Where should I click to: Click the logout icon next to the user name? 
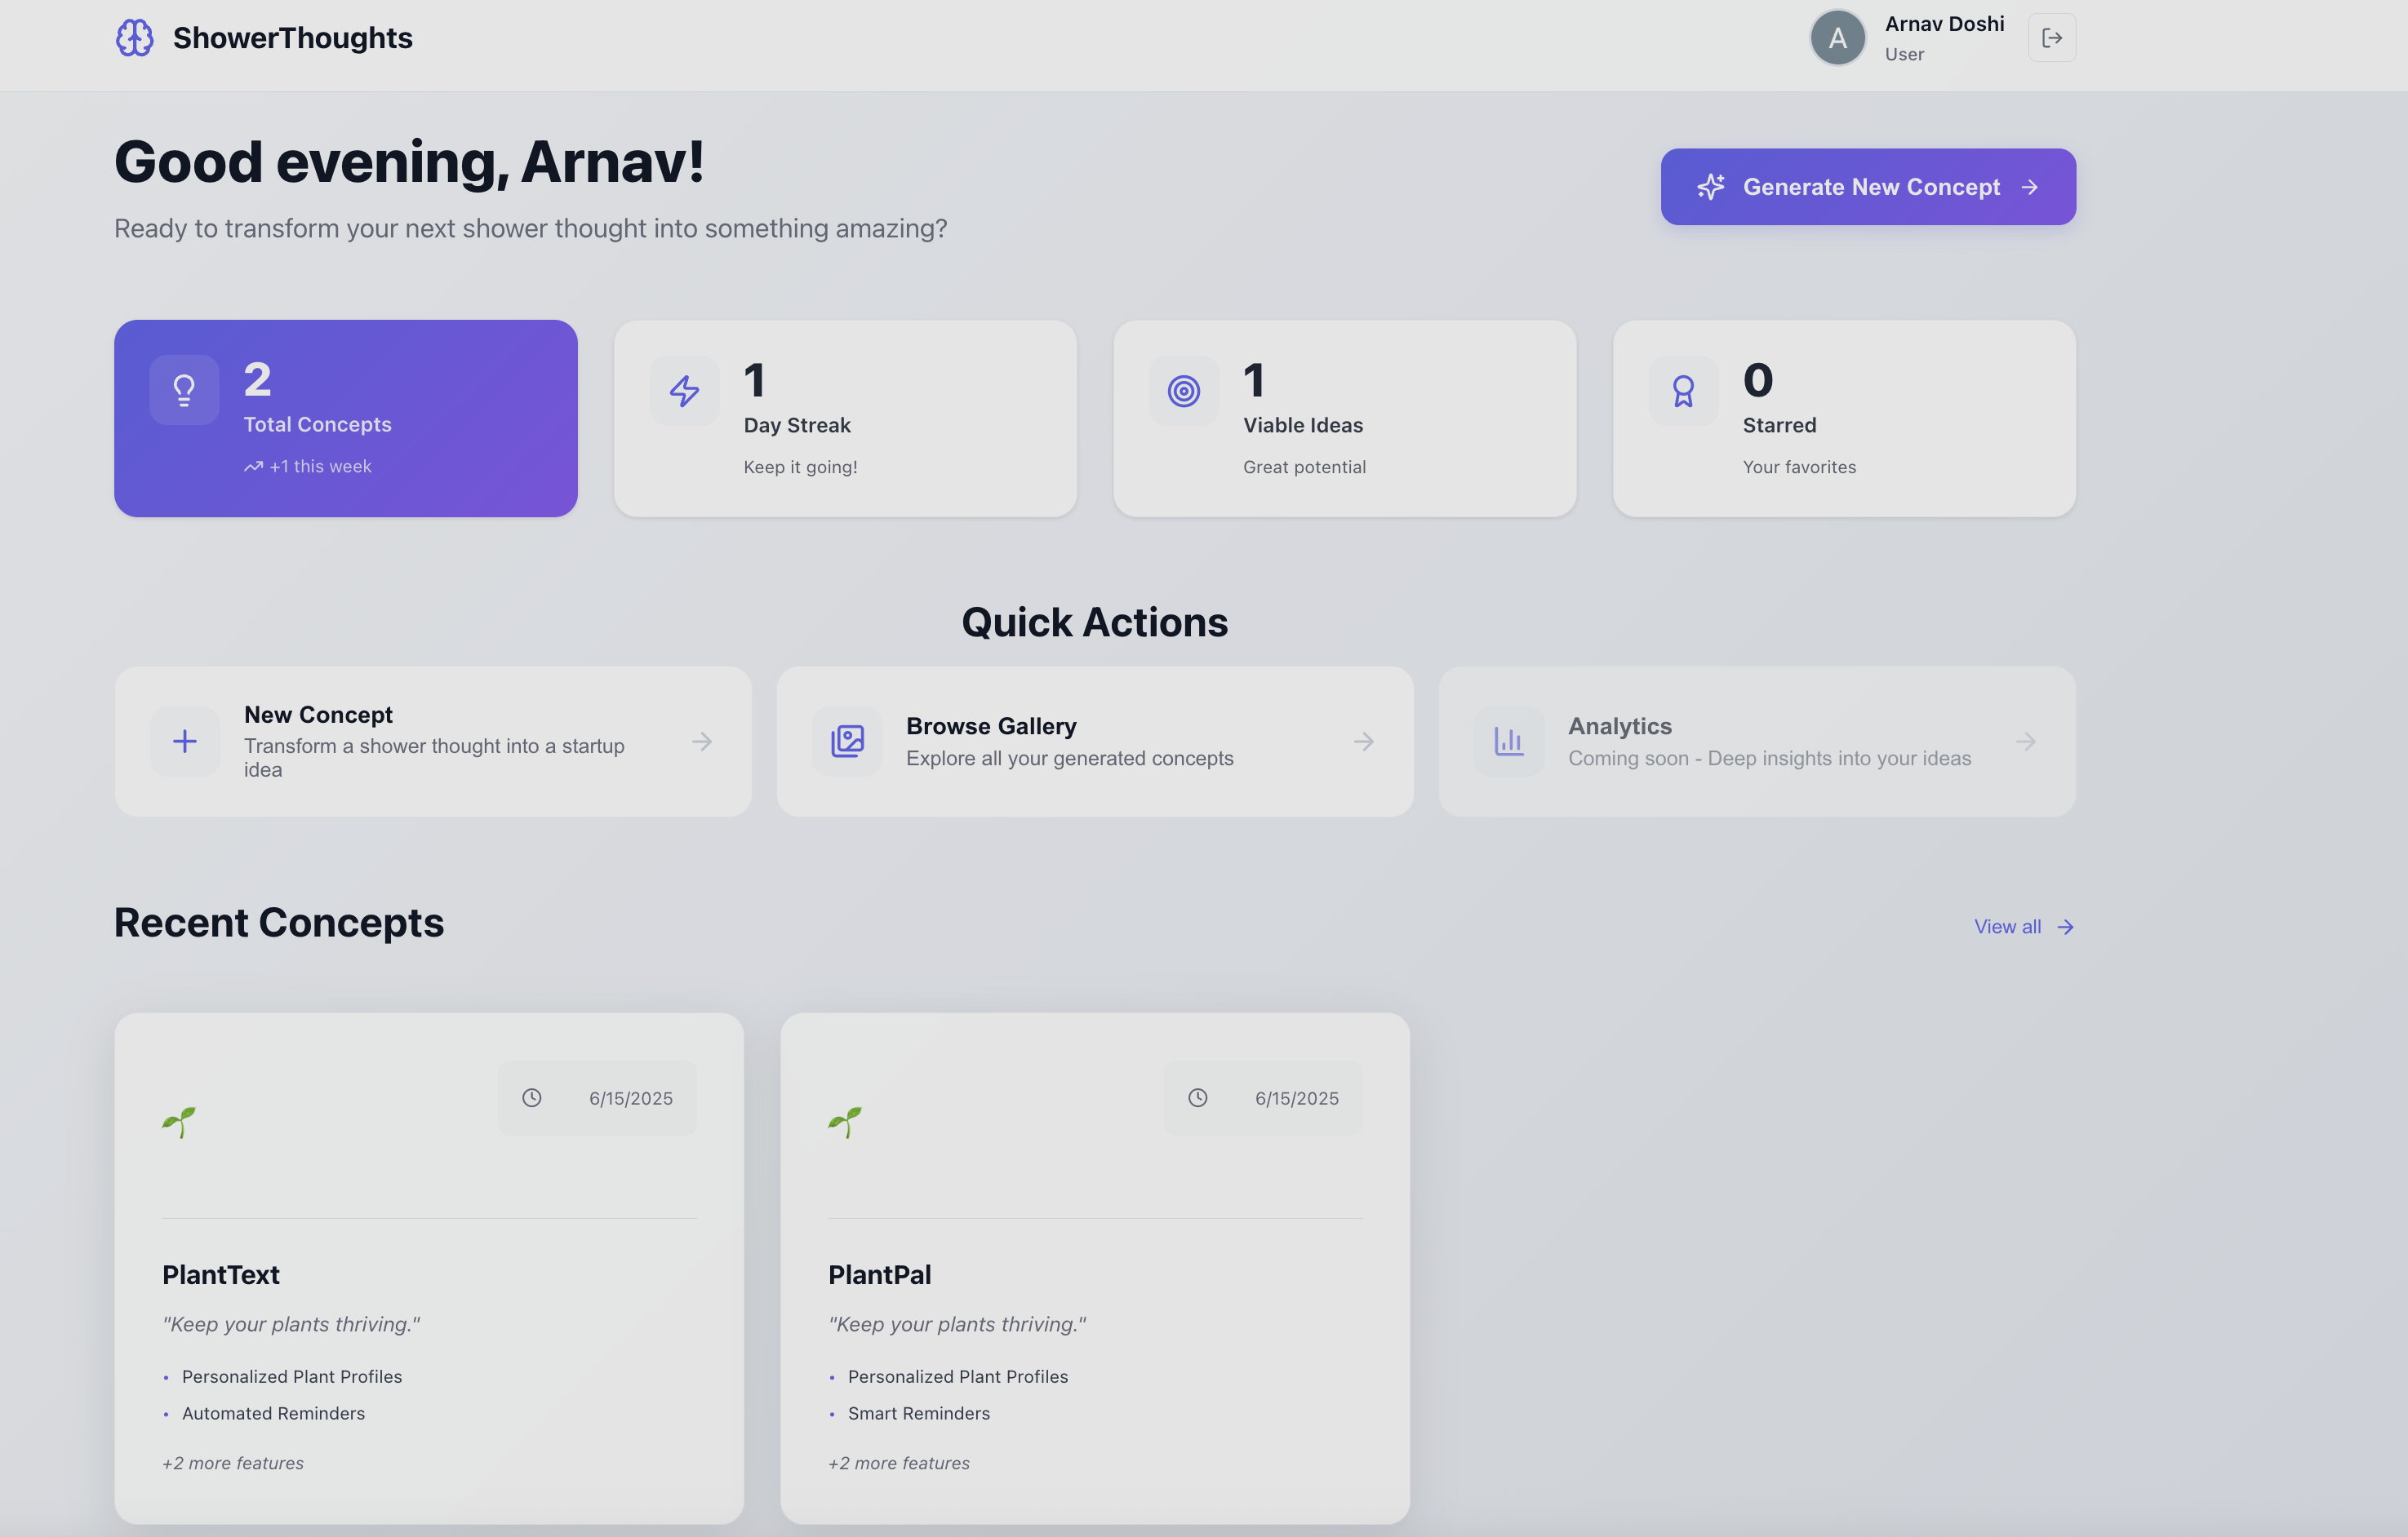point(2051,38)
